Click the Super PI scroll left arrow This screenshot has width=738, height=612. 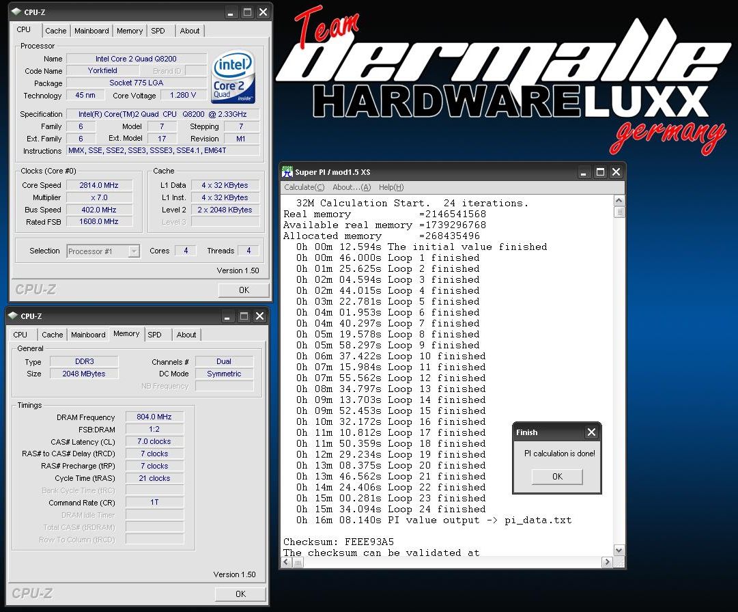point(287,562)
